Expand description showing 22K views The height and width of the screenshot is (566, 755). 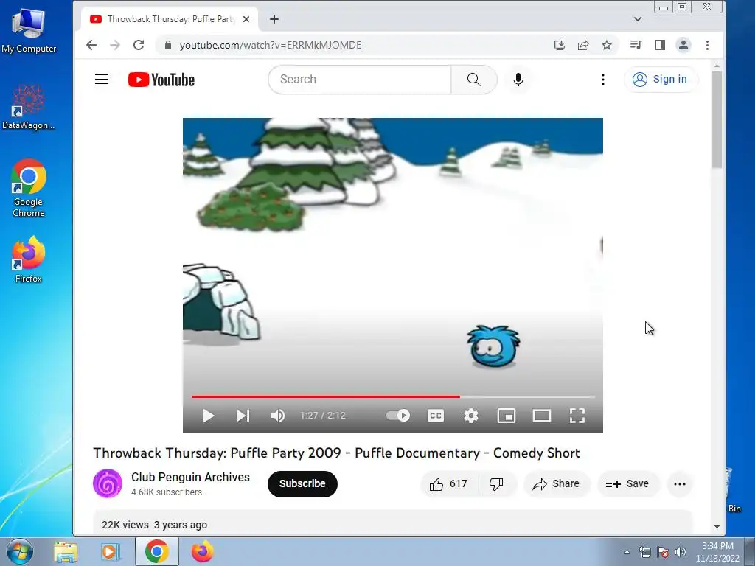pos(392,524)
